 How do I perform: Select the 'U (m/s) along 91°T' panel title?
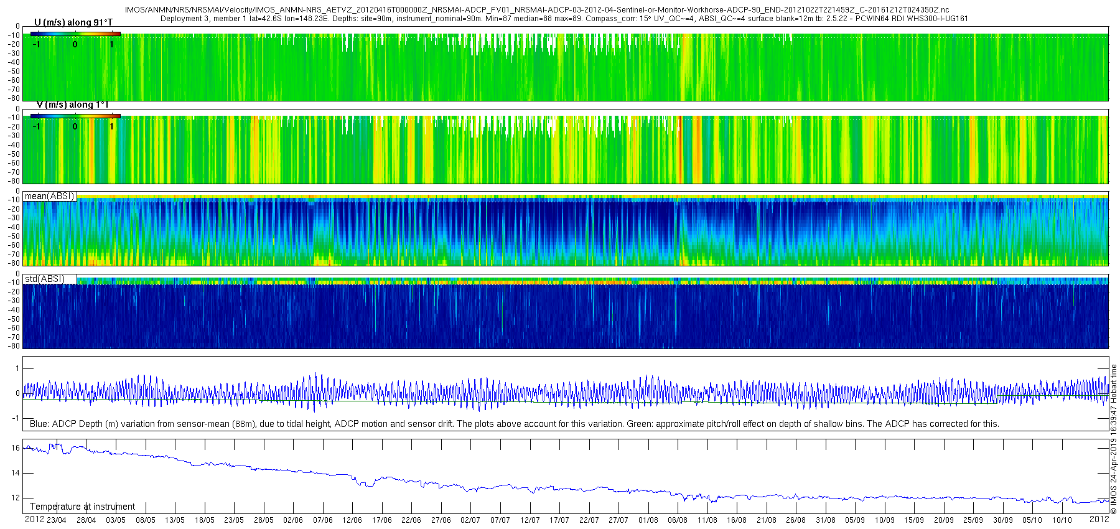73,22
